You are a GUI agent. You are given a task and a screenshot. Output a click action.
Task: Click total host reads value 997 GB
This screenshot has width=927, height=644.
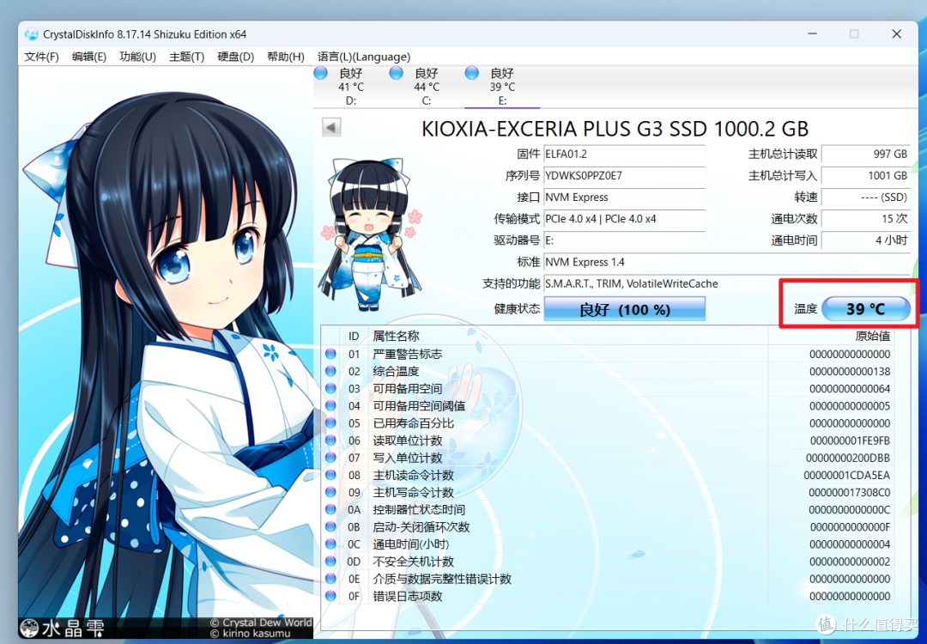coord(866,154)
